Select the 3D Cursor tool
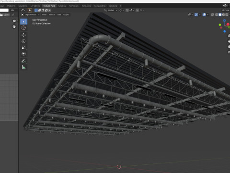Viewport: 230px width, 173px height. click(x=23, y=28)
